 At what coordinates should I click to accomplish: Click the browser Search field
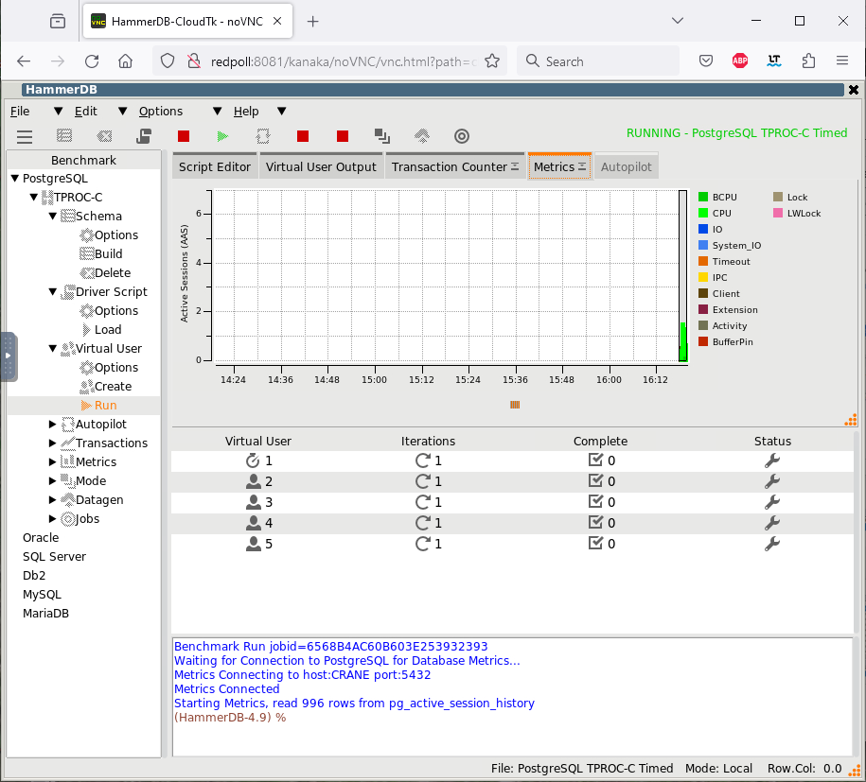[598, 61]
